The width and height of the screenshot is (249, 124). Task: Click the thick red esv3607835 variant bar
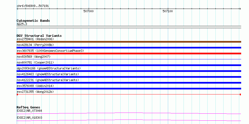click(x=129, y=54)
